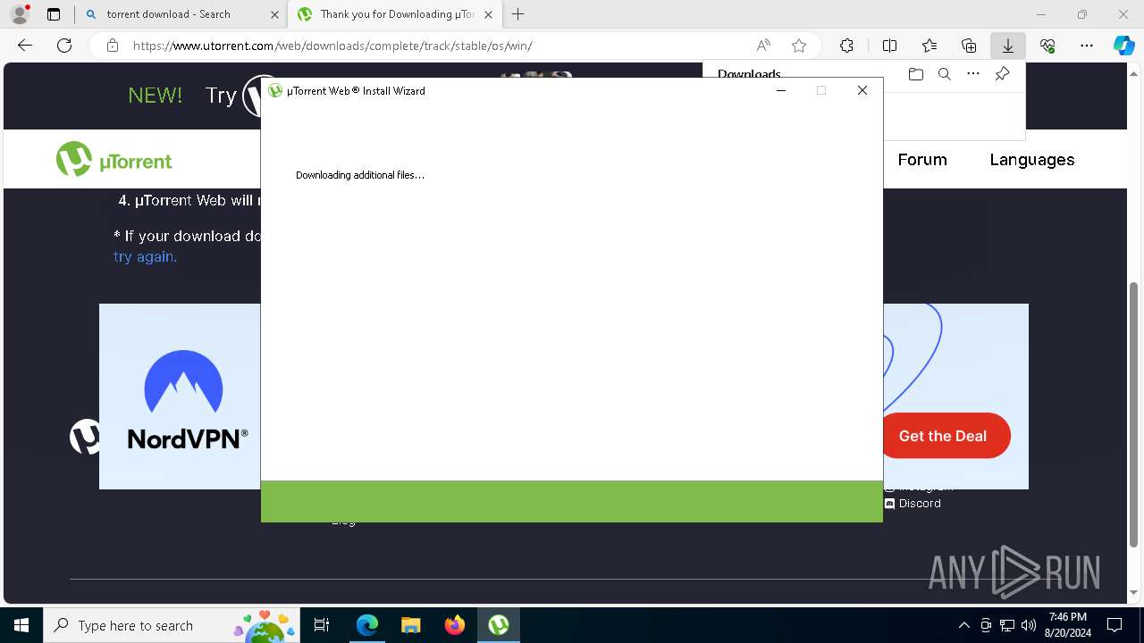
Task: Open the Collections icon
Action: pyautogui.click(x=969, y=46)
